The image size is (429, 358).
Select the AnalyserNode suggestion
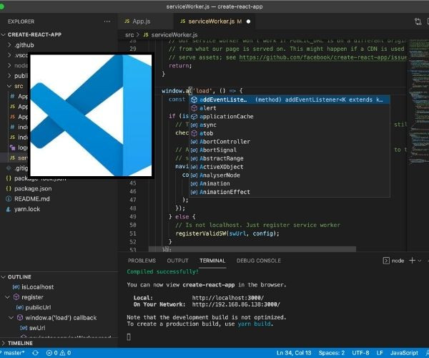coord(290,175)
